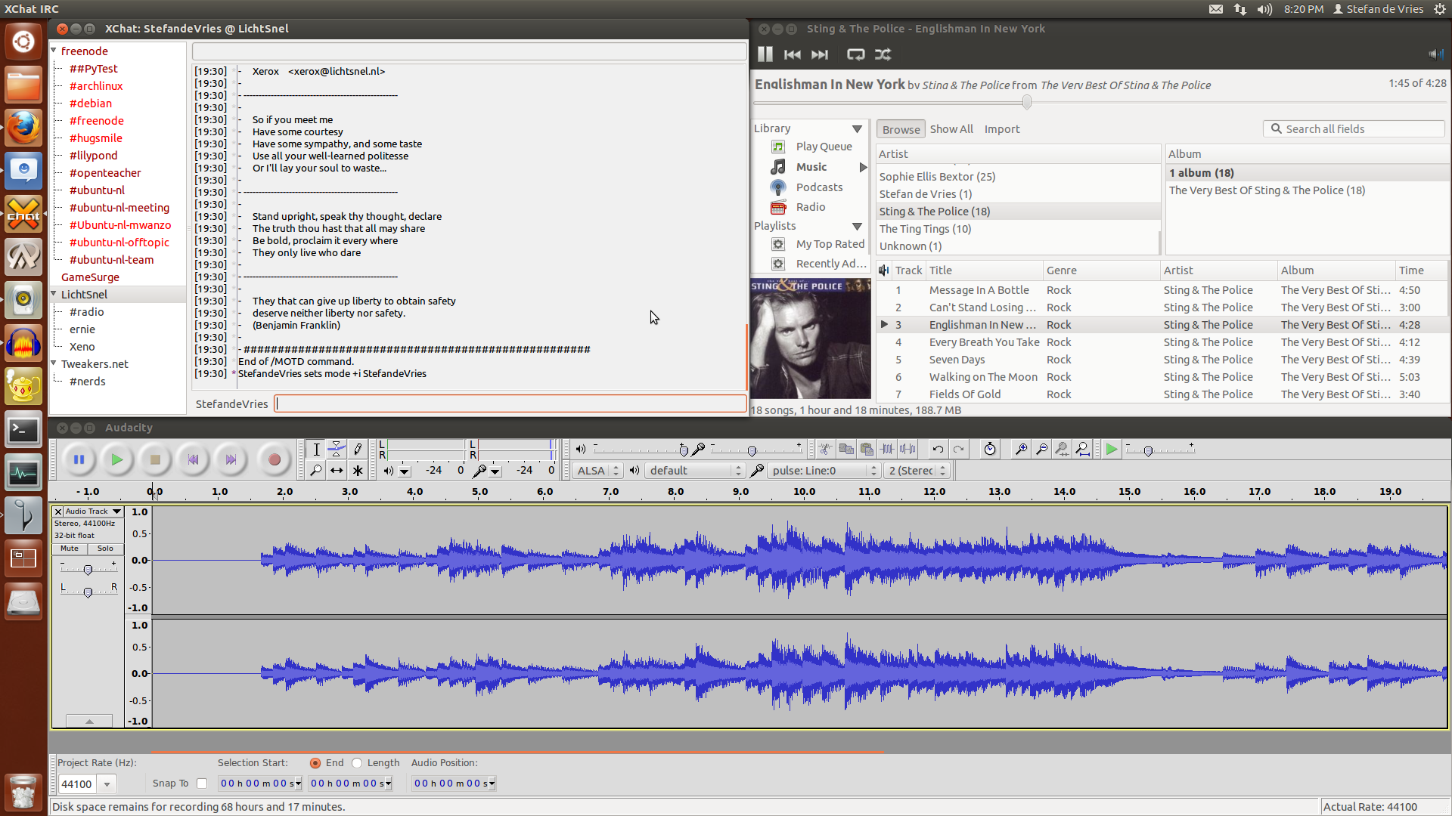1452x816 pixels.
Task: Fit project in Audacity window
Action: [x=1083, y=450]
